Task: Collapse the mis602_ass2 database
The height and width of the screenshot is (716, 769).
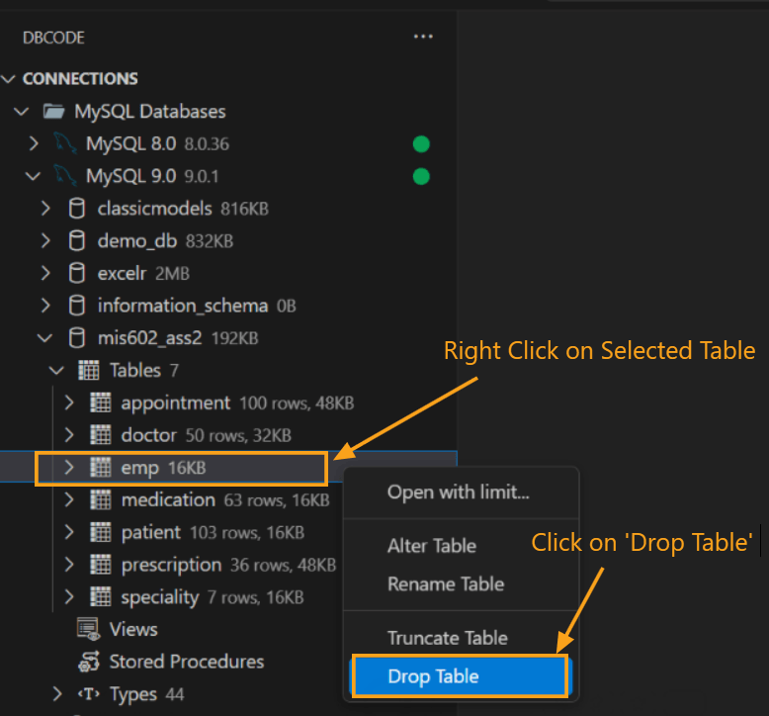Action: click(44, 338)
